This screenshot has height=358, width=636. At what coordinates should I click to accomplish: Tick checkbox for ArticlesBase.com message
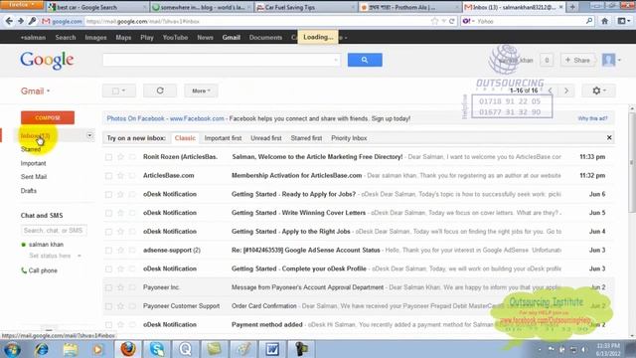[x=108, y=176]
